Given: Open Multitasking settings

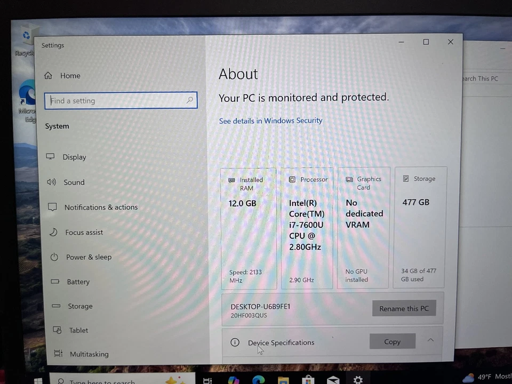Looking at the screenshot, I should 89,354.
